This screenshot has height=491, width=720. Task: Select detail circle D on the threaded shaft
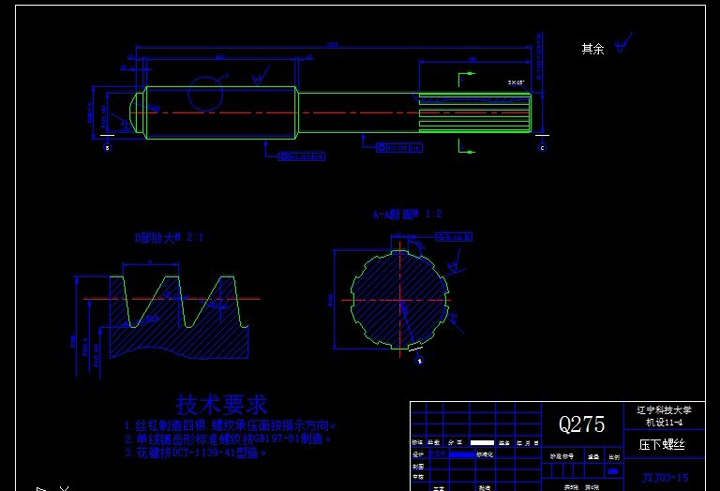pos(205,94)
